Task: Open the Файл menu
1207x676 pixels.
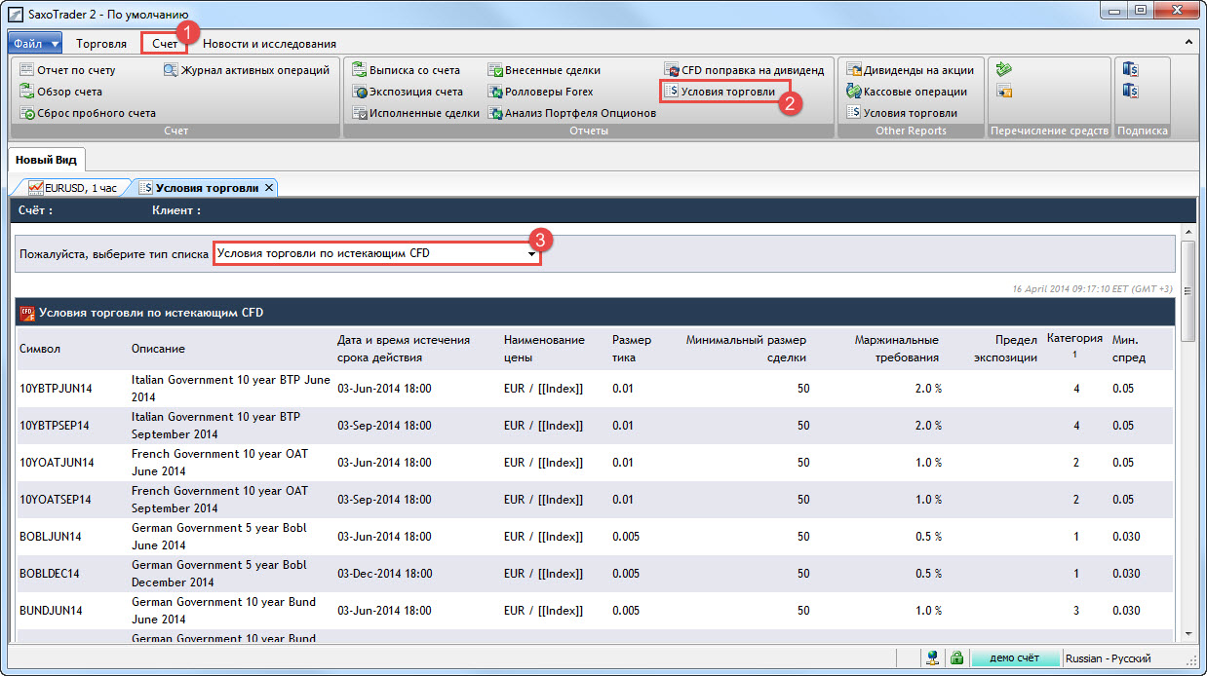Action: (x=35, y=43)
